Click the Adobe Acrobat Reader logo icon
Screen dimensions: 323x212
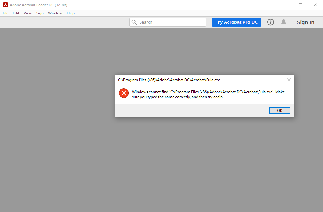(5, 5)
